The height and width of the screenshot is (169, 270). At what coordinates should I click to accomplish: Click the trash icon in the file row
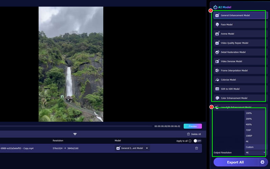click(196, 148)
